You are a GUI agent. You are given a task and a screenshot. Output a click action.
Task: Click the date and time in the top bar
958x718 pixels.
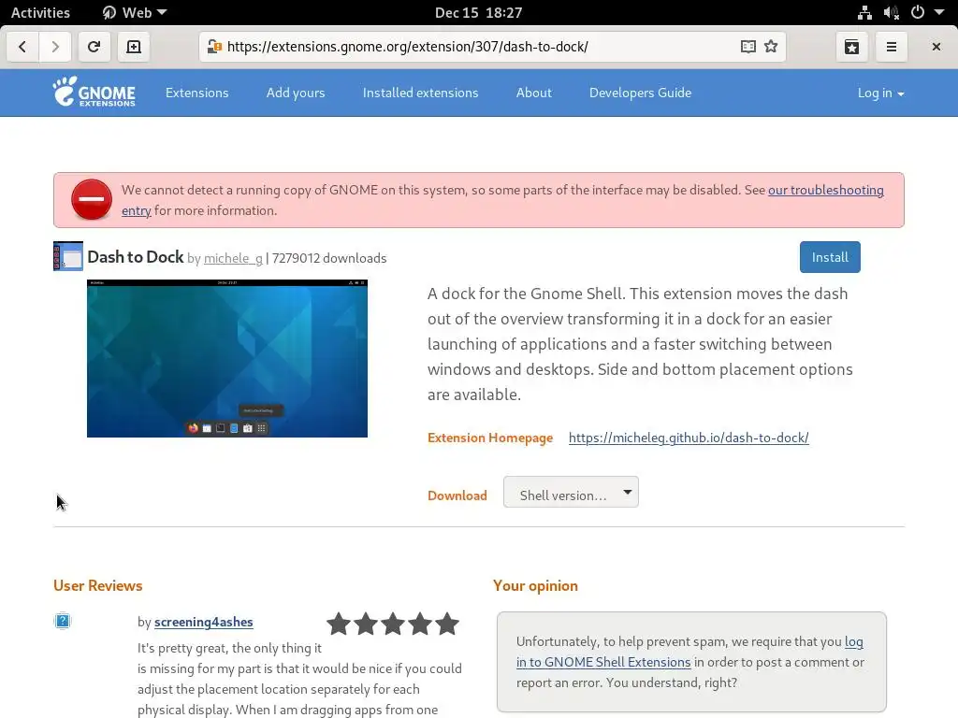click(x=478, y=12)
